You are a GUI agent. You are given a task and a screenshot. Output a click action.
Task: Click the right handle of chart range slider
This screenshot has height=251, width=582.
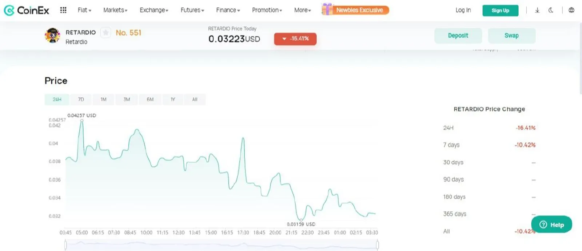coord(378,245)
